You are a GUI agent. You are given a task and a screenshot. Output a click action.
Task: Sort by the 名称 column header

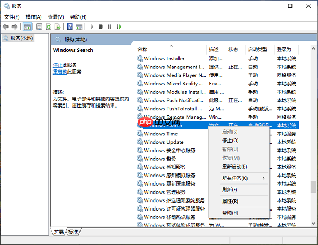point(172,49)
